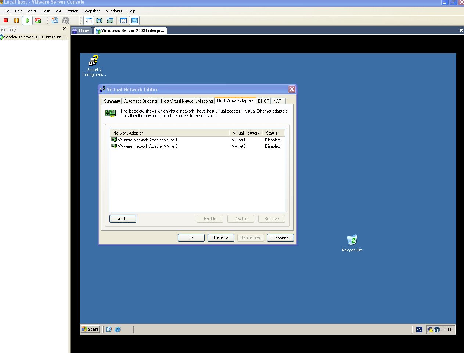Open the Windows menu
The image size is (464, 353).
114,11
